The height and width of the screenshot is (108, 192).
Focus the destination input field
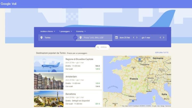pos(94,38)
